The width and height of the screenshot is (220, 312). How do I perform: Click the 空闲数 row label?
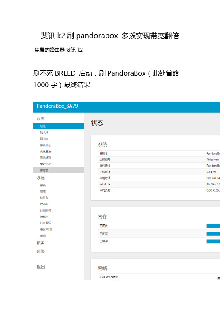[x=103, y=233]
